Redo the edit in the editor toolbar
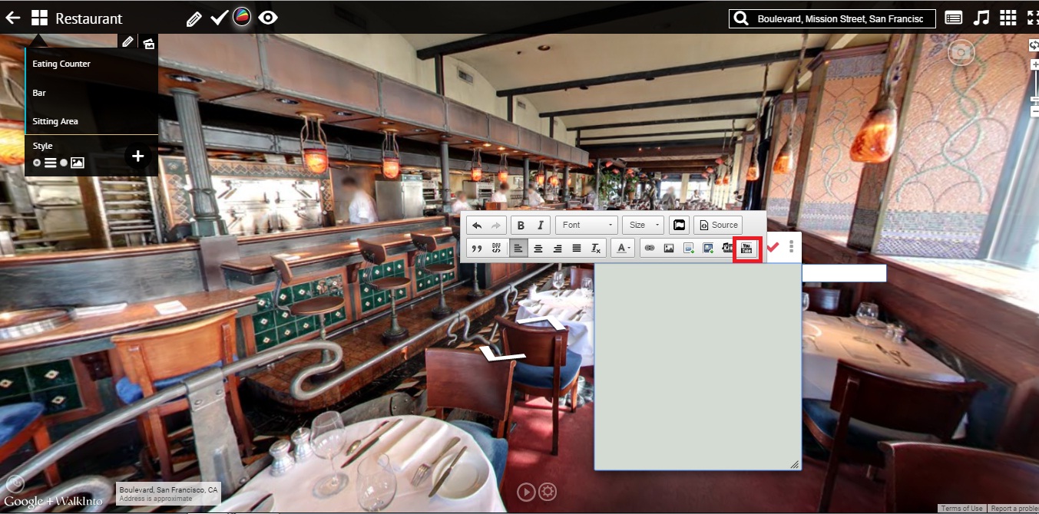 tap(495, 225)
